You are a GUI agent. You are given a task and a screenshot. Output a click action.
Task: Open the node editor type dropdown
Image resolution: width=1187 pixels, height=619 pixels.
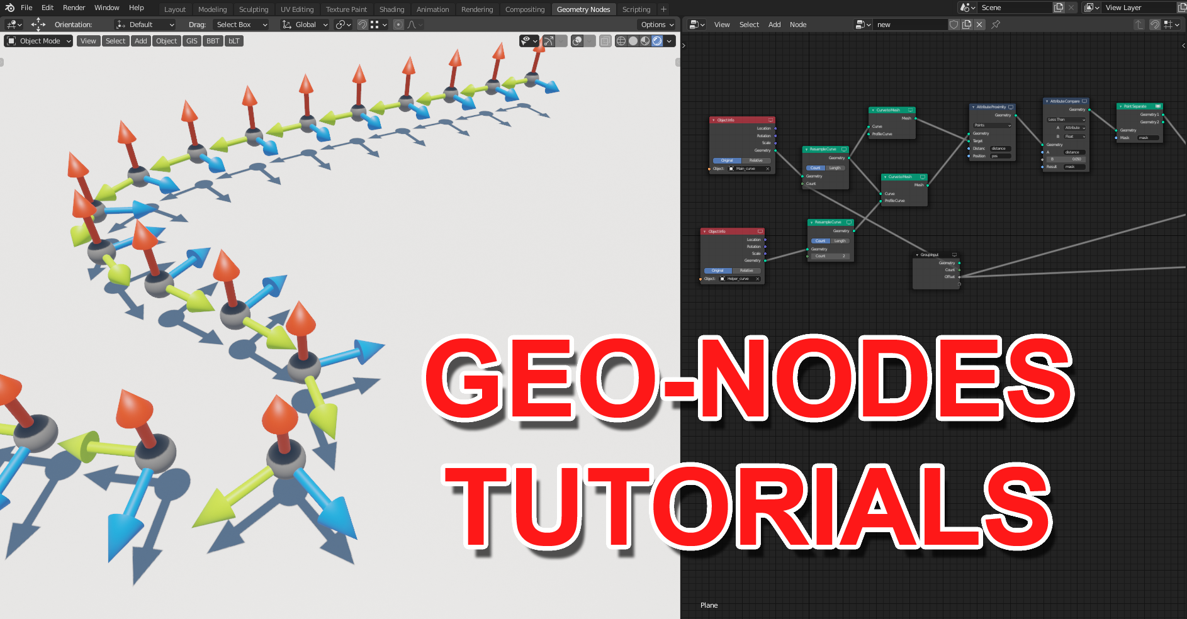click(697, 25)
